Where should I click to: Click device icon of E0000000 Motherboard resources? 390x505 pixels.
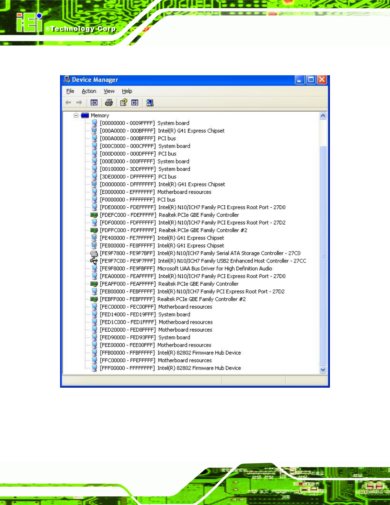(x=94, y=192)
